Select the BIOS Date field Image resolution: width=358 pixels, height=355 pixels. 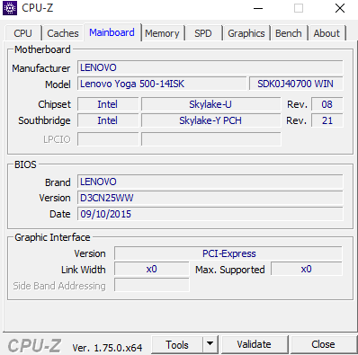coord(210,214)
